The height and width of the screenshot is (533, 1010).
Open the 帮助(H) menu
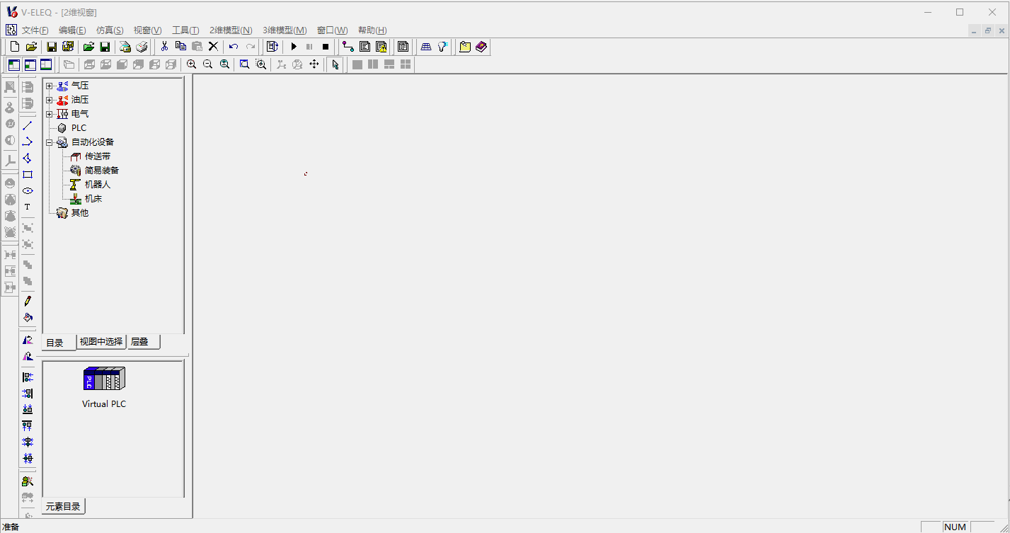coord(372,30)
